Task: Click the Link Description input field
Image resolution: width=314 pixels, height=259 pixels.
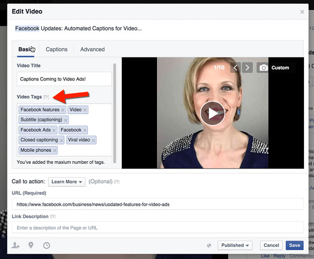Action: coord(158,228)
